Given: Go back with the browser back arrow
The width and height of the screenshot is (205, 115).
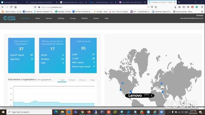Looking at the screenshot, I should coord(3,7).
